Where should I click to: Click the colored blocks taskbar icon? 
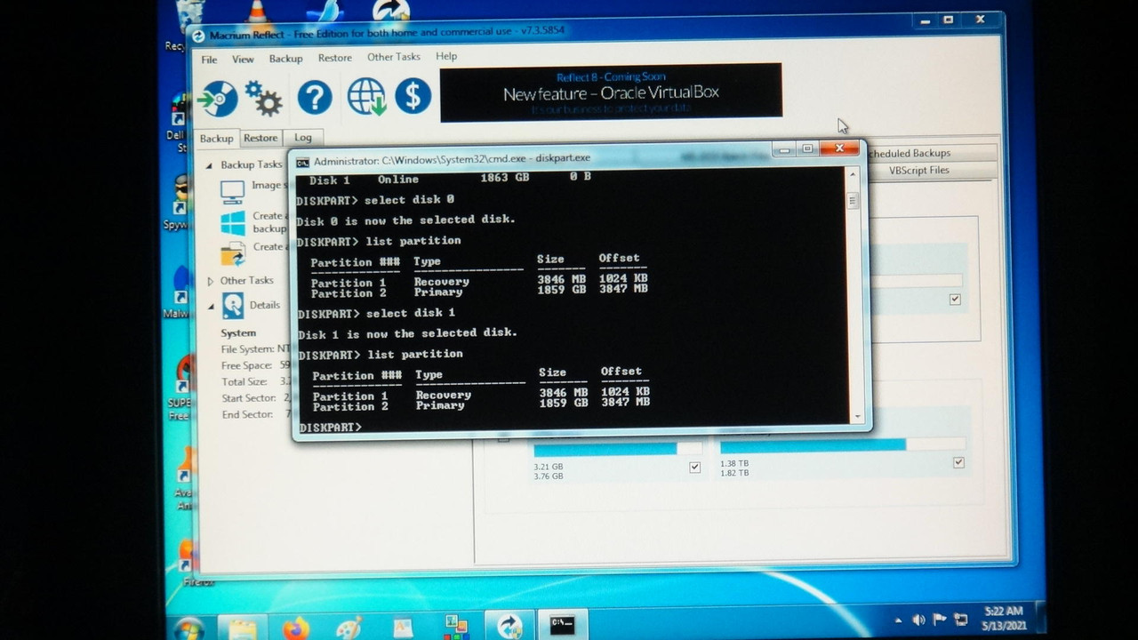(x=456, y=627)
